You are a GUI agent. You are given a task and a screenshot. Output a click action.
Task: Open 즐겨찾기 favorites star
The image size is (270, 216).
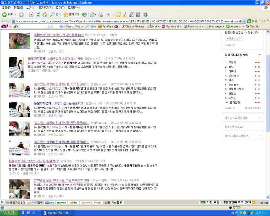71,14
